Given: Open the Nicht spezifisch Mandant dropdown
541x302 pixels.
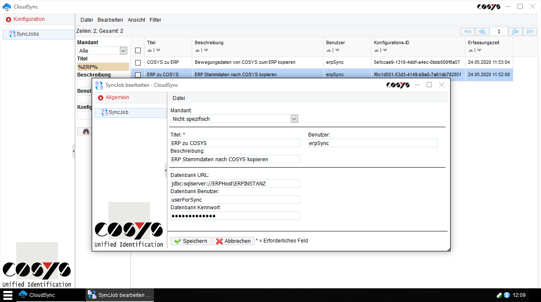Looking at the screenshot, I should click(x=294, y=119).
